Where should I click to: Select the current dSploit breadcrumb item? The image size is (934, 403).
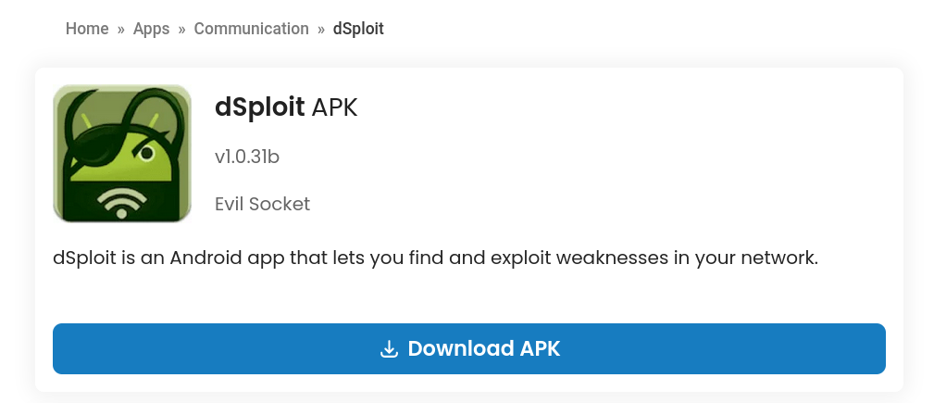[x=358, y=29]
